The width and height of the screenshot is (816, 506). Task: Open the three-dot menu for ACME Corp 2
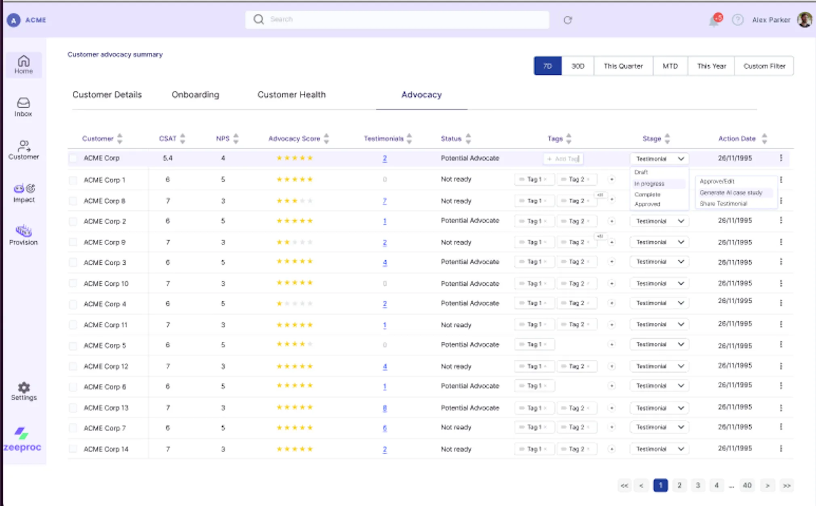[x=781, y=220]
